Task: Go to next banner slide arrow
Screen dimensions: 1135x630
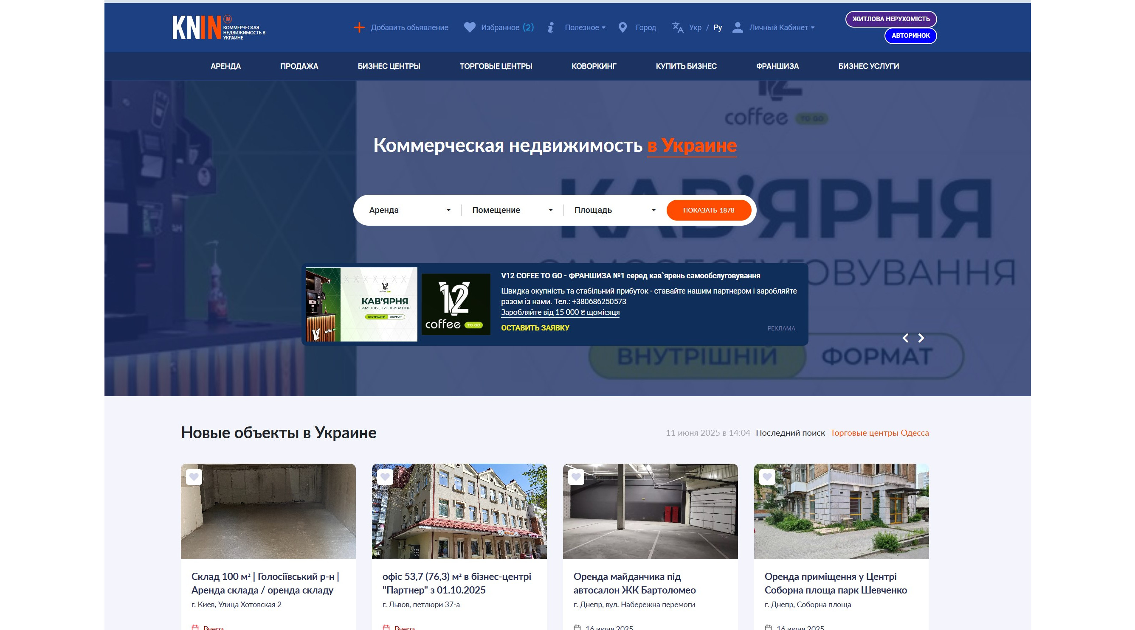Action: click(921, 338)
